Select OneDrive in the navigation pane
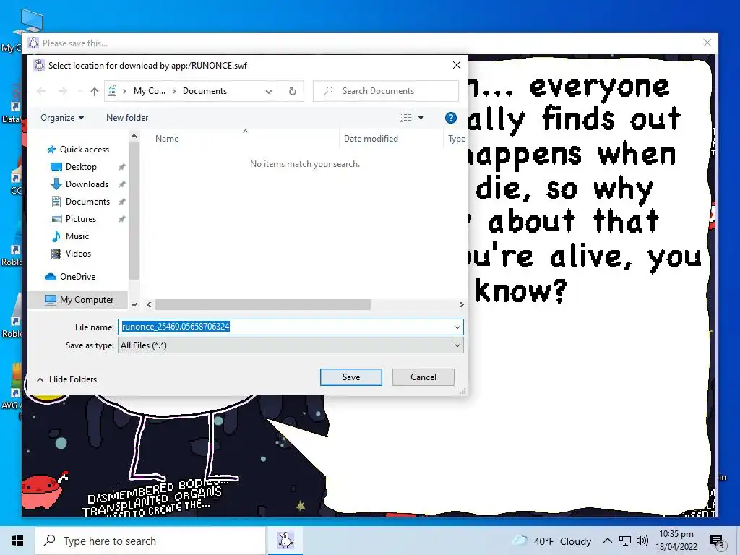 [x=77, y=277]
